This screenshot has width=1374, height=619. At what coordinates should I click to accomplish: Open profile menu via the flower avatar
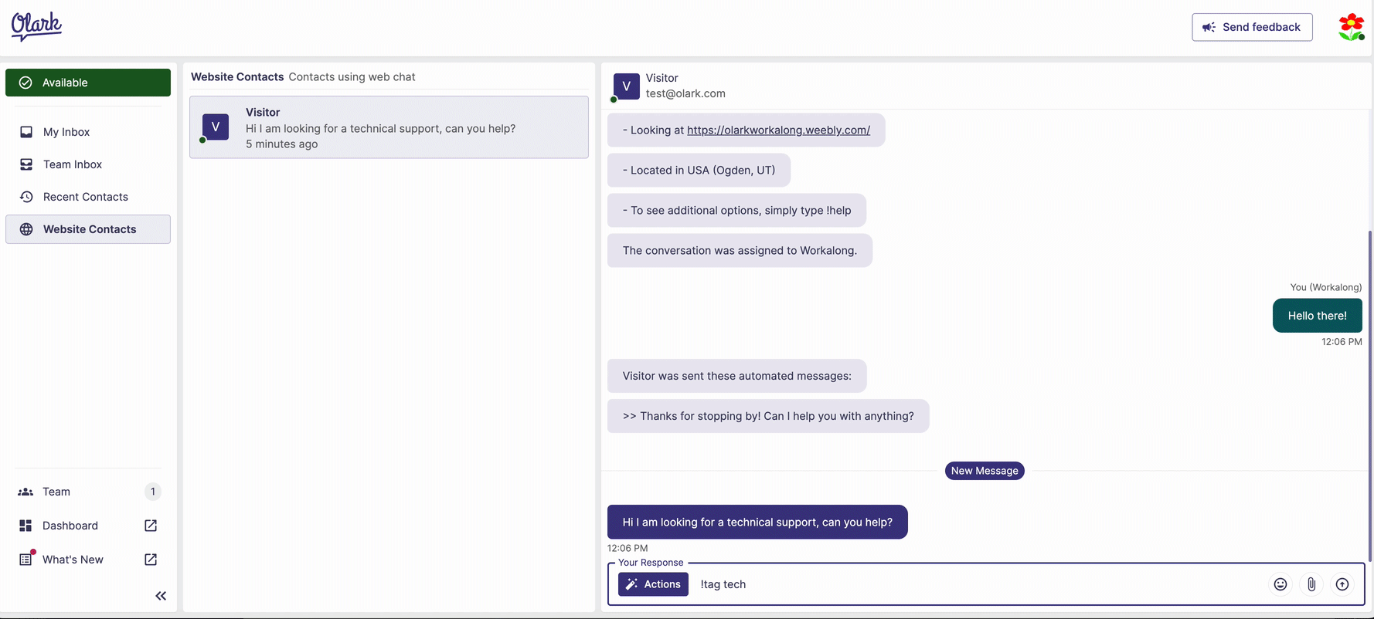1351,26
